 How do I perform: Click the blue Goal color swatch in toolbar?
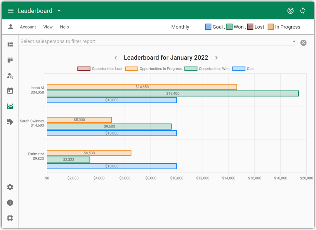pos(208,27)
